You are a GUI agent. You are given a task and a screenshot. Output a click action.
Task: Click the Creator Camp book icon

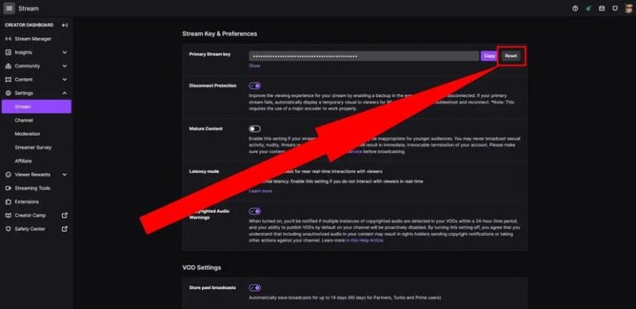pyautogui.click(x=8, y=215)
